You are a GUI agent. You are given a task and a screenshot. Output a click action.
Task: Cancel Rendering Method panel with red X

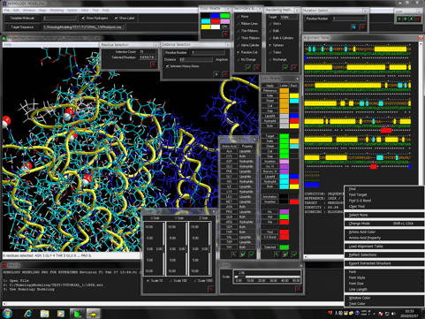pyautogui.click(x=294, y=68)
